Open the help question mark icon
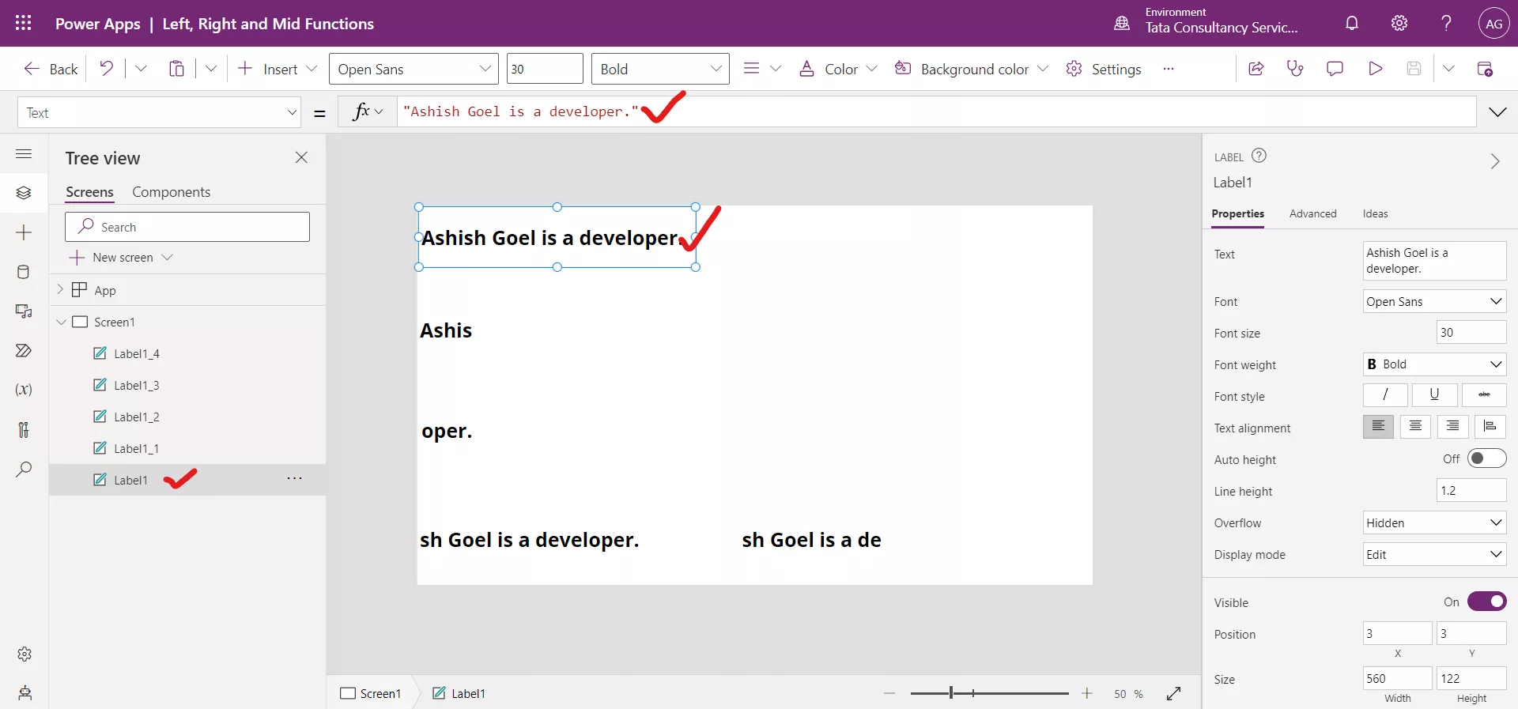Screen dimensions: 1518x709 1446,23
